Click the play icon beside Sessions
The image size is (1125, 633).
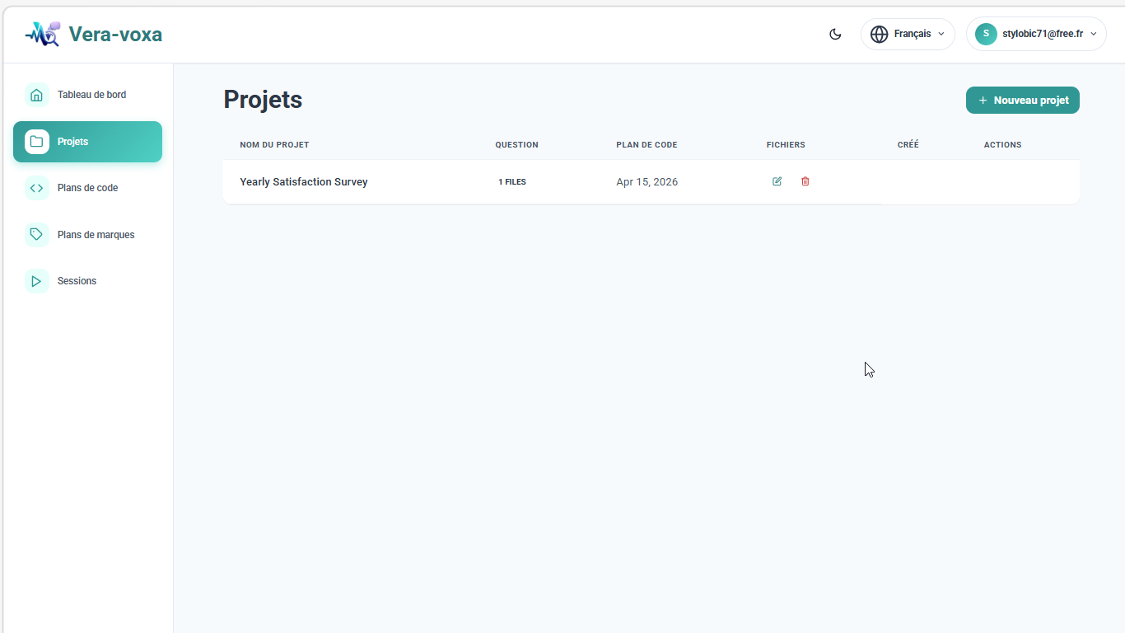click(x=36, y=281)
